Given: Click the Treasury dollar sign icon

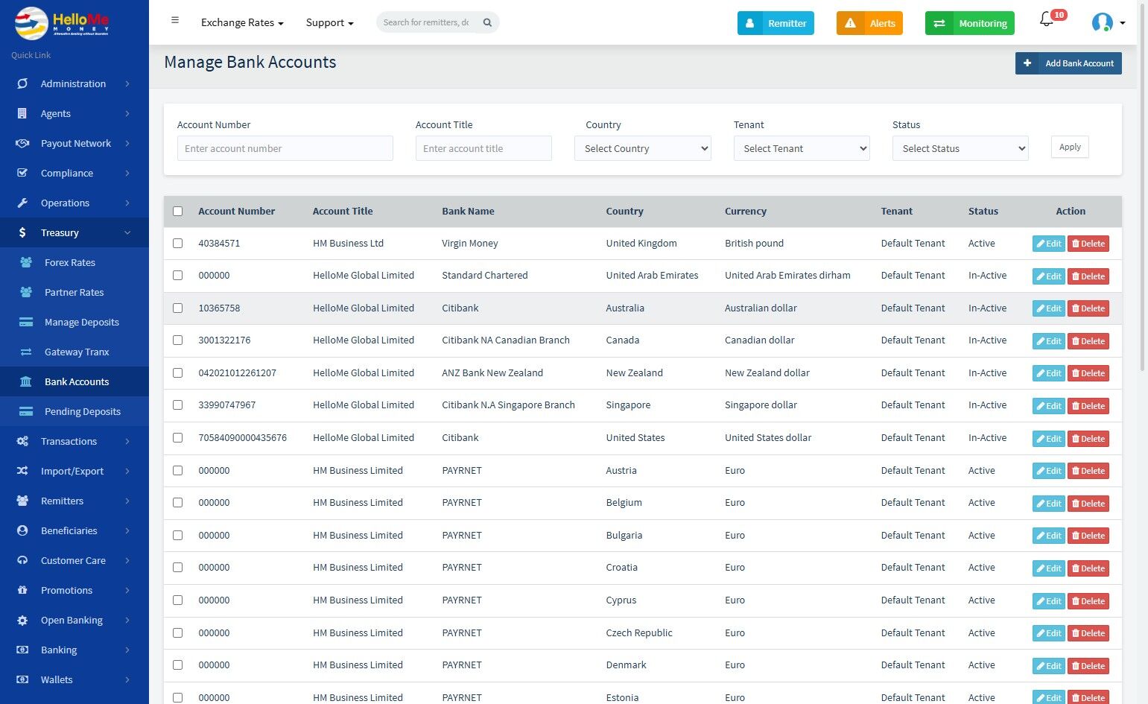Looking at the screenshot, I should pyautogui.click(x=22, y=232).
